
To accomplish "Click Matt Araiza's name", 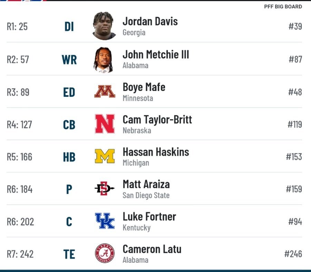I will 146,184.
